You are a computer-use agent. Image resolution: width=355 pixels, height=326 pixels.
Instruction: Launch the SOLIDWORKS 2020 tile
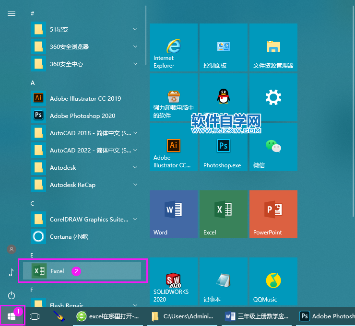tap(173, 281)
